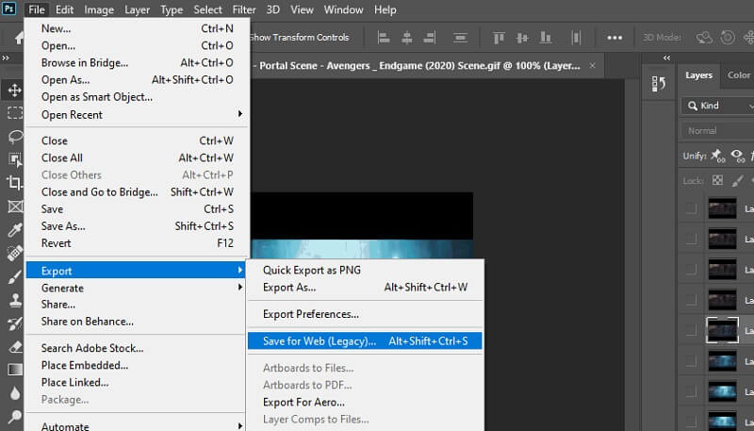
Task: Choose Export For Aero...
Action: click(x=365, y=402)
